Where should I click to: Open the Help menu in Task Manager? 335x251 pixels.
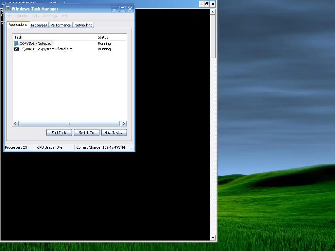(x=64, y=16)
